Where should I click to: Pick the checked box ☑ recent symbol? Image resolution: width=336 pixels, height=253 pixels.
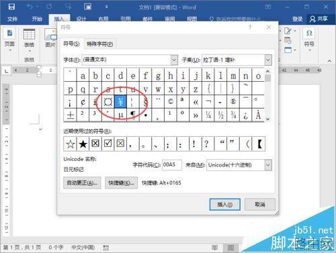[x=108, y=144]
